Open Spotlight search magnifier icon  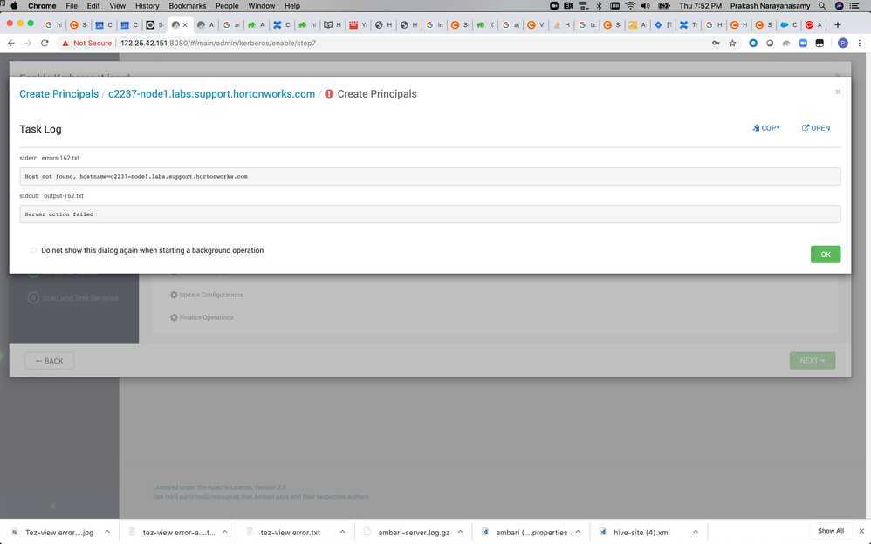coord(822,5)
